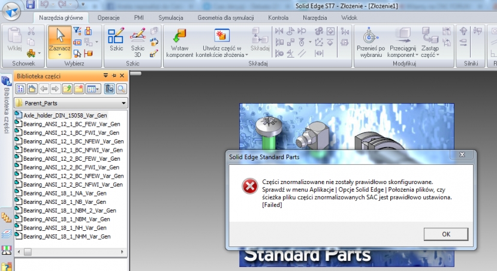This screenshot has width=497, height=271.
Task: Click the rotating cubes icon in Szkic group
Action: (154, 42)
